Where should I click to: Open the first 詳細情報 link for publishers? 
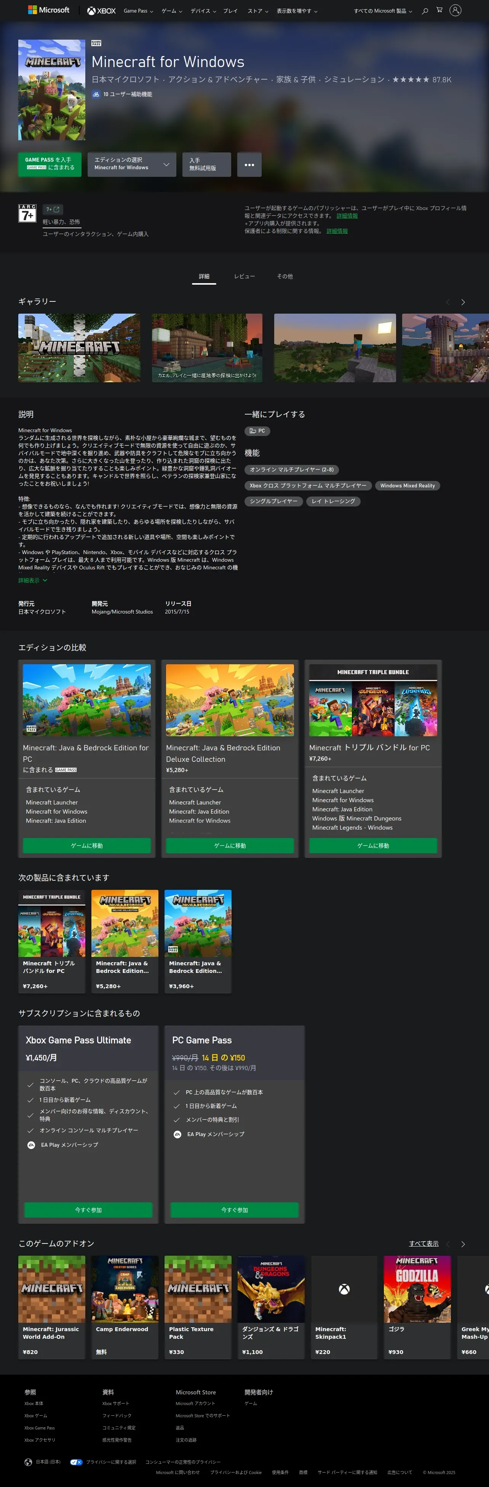[347, 216]
